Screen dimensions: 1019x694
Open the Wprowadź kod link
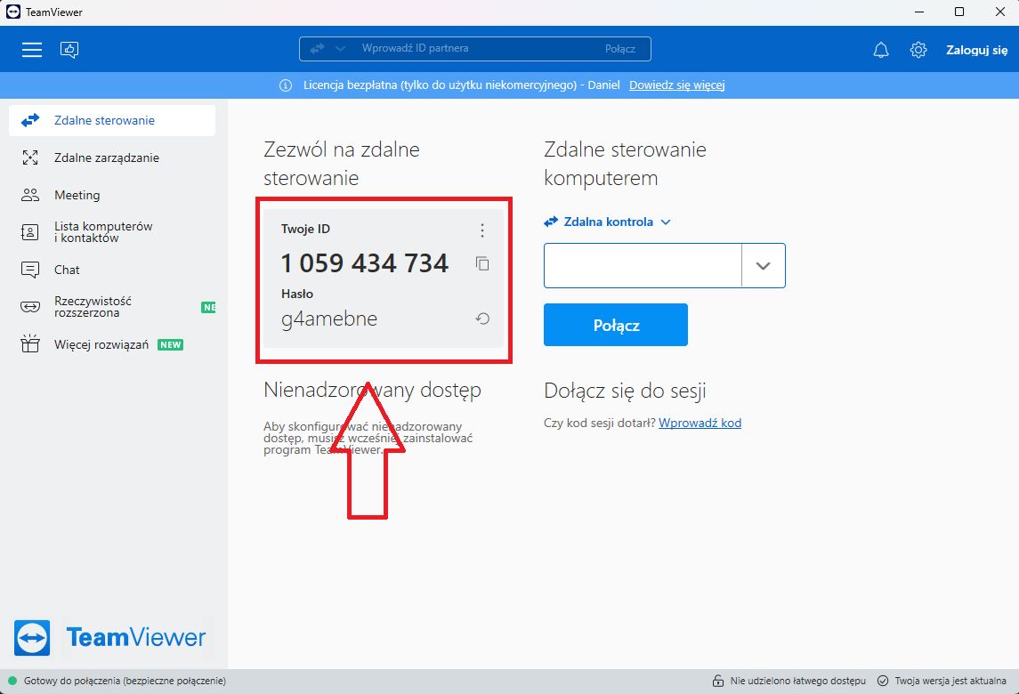pyautogui.click(x=700, y=423)
